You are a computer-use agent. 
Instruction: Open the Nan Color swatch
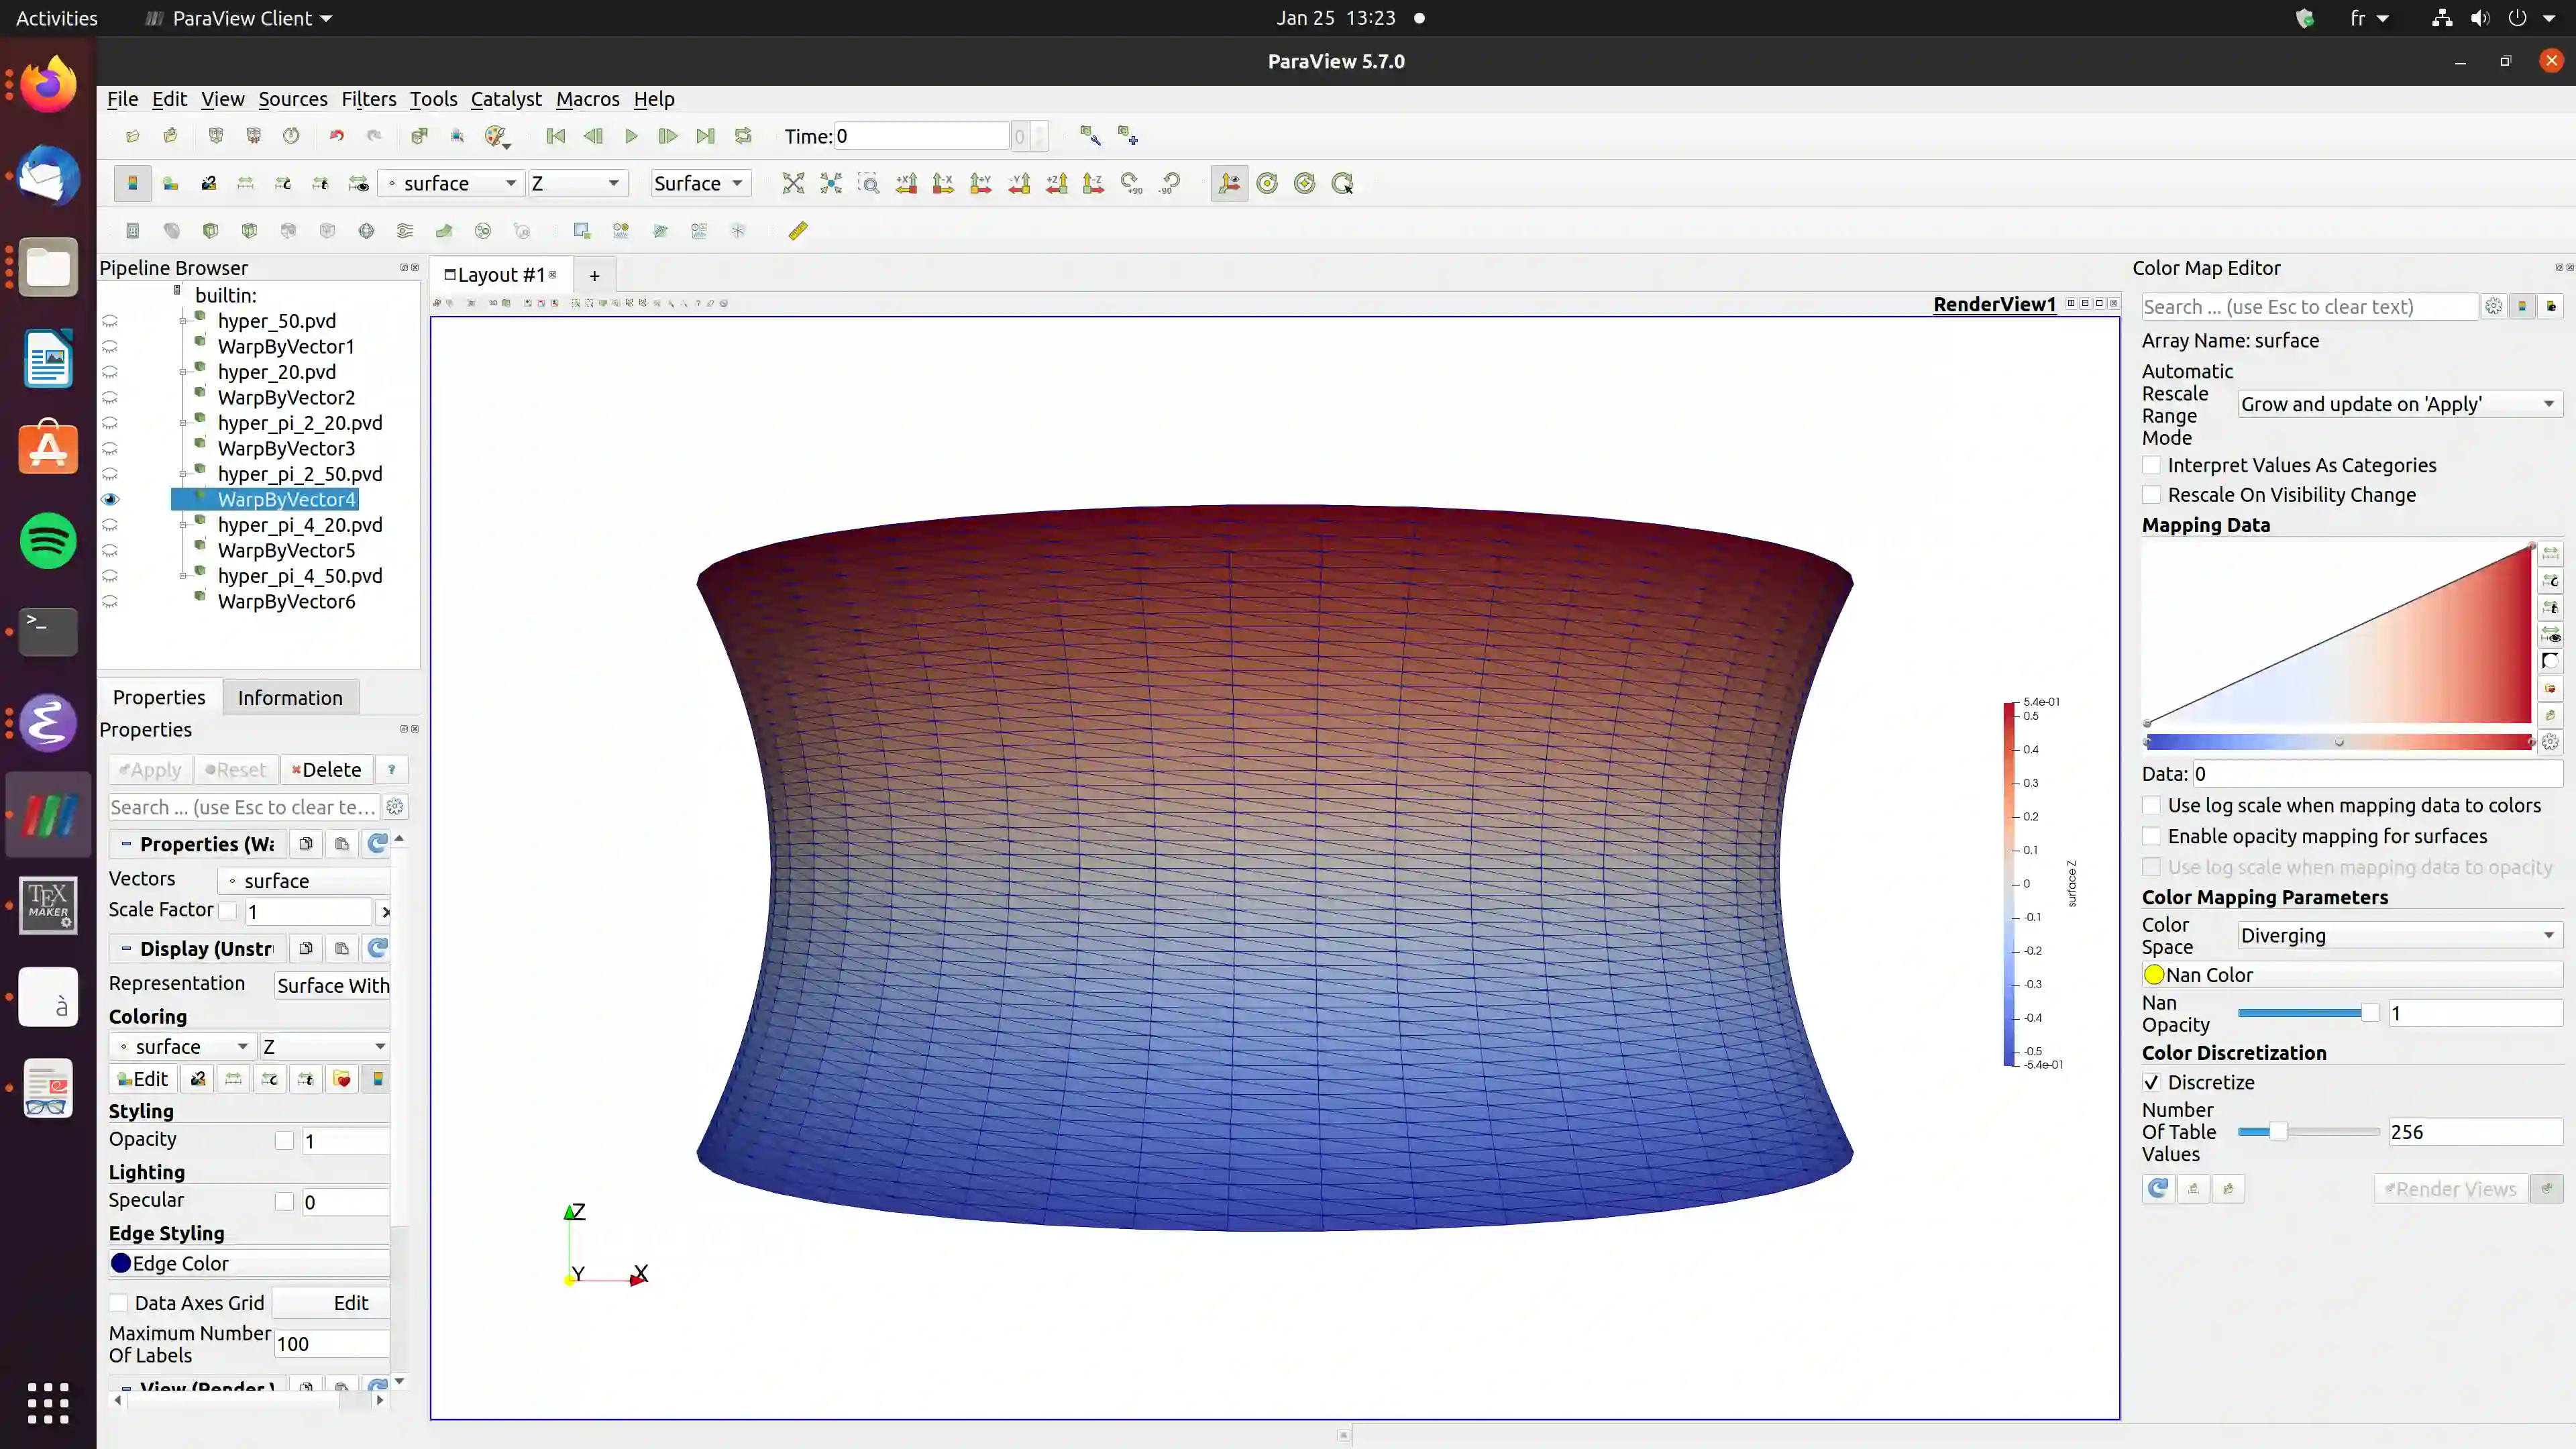pyautogui.click(x=2154, y=975)
